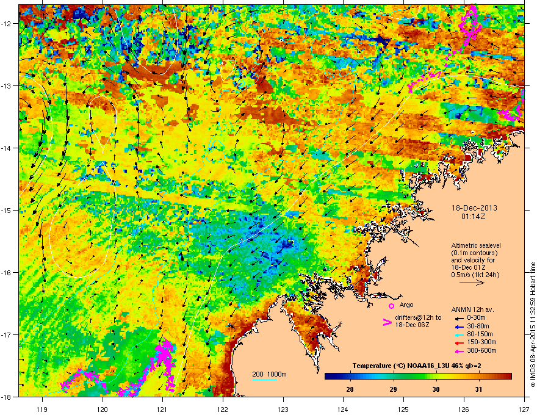Click the dark red end of temperature colorbar
Image resolution: width=537 pixels, height=415 pixels.
click(508, 377)
